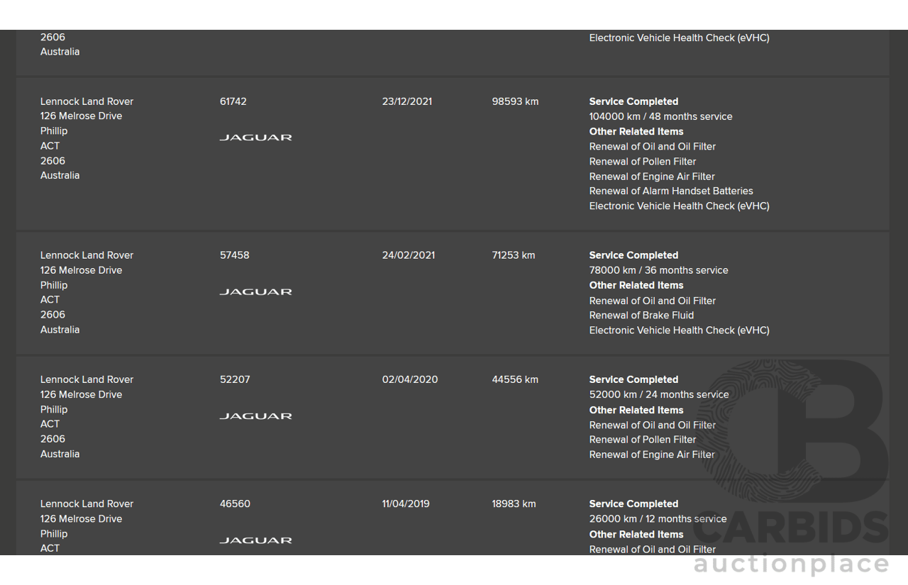
Task: Click 'Renewal of Oil and Oil Filter' in the 57458 row
Action: [653, 301]
